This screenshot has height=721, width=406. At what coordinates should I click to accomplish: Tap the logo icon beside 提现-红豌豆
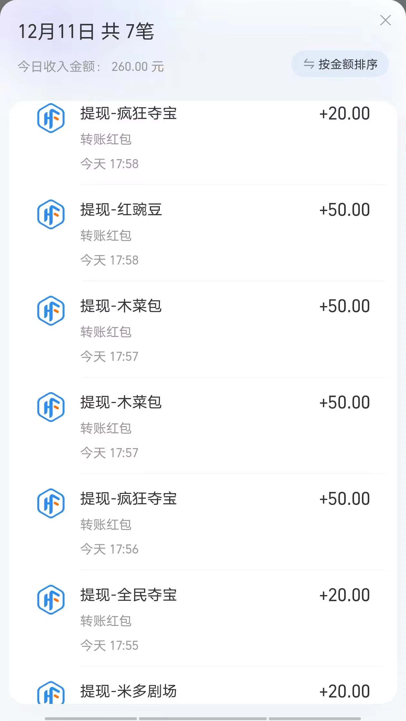[51, 214]
